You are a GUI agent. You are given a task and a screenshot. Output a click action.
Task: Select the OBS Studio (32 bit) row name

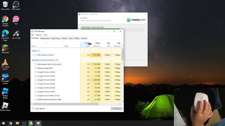point(46,55)
